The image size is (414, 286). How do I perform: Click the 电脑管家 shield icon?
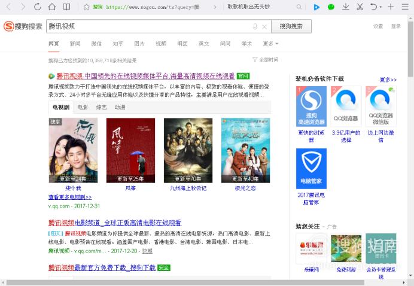click(311, 169)
